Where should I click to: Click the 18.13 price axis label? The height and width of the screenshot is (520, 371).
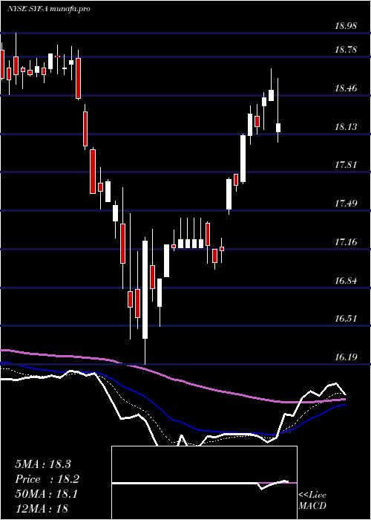[346, 127]
